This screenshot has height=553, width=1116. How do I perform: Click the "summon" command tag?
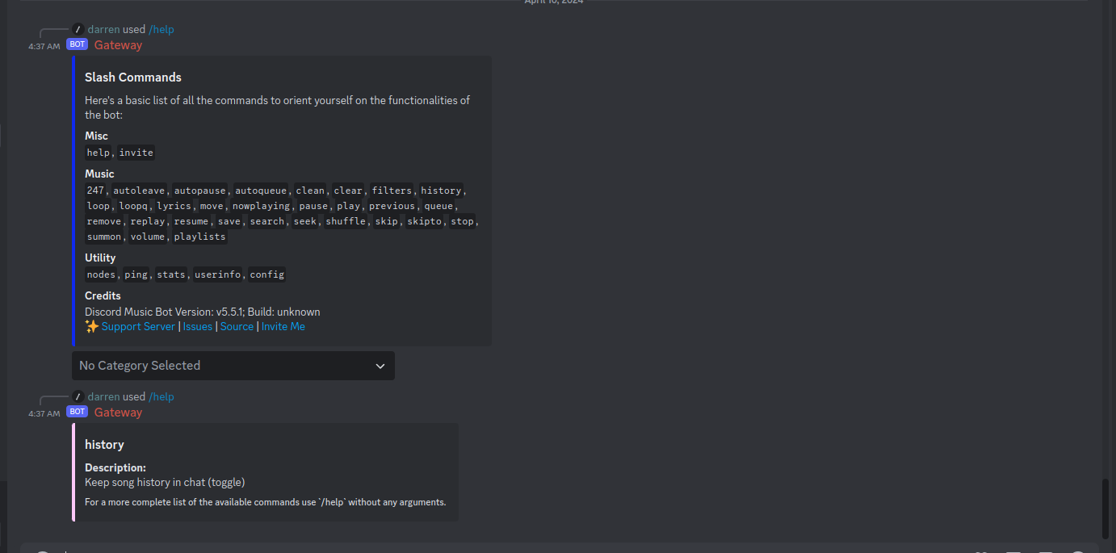coord(103,237)
